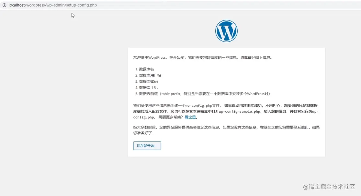This screenshot has width=361, height=196.
Task: Click the 现在就开始! button
Action: (147, 146)
